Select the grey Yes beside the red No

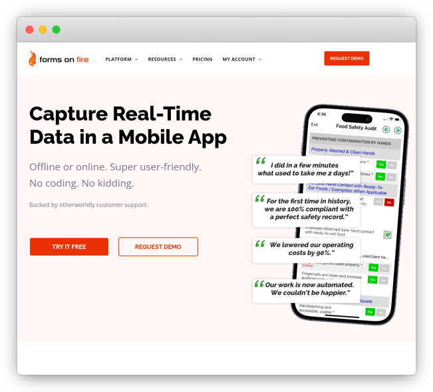pos(378,202)
